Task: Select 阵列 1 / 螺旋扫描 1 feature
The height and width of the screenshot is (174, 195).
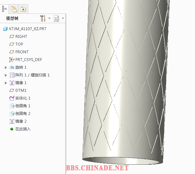Action: point(32,75)
